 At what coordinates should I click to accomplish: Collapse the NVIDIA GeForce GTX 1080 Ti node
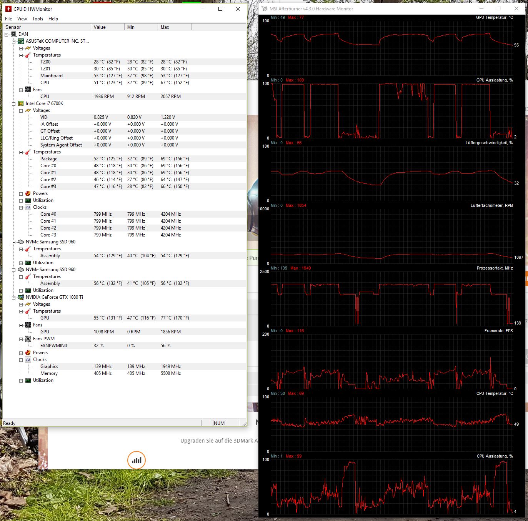(x=14, y=298)
